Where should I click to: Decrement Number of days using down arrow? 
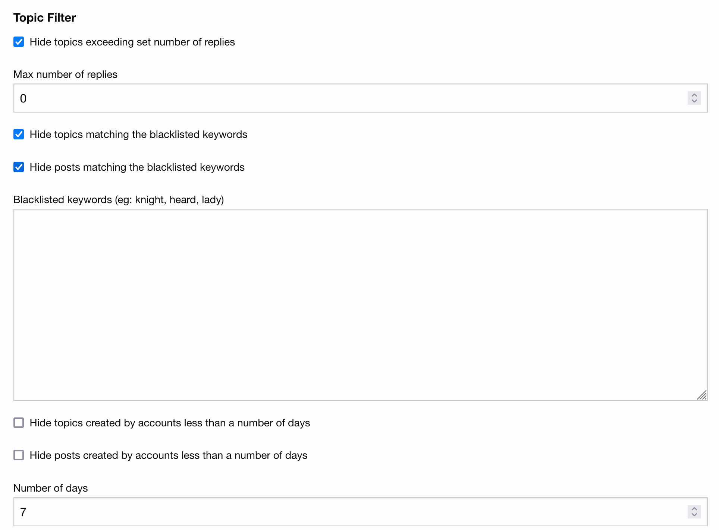point(694,515)
